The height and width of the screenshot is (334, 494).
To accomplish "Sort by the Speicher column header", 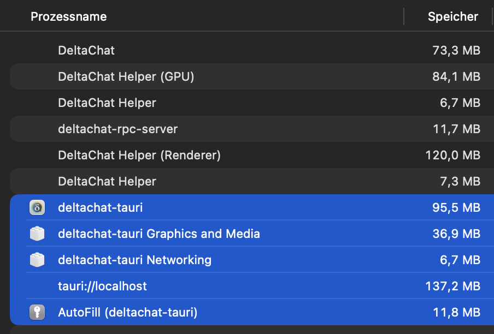I will tap(452, 16).
